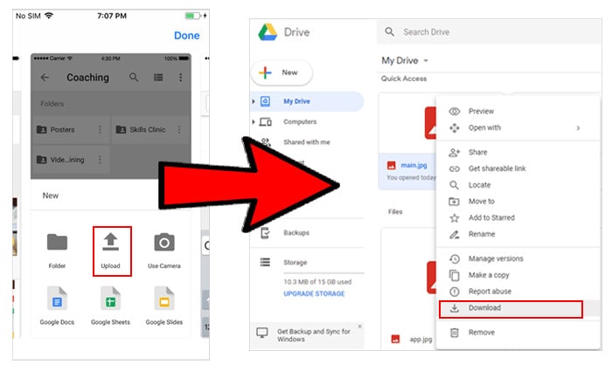Tap Use Camera
The image size is (612, 371).
point(164,251)
